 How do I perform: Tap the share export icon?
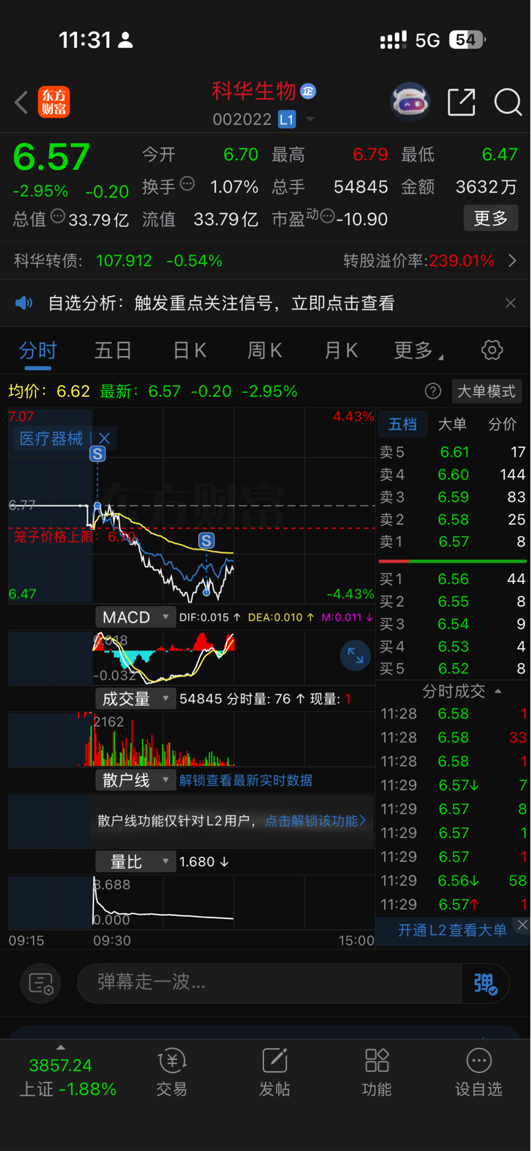pos(461,102)
